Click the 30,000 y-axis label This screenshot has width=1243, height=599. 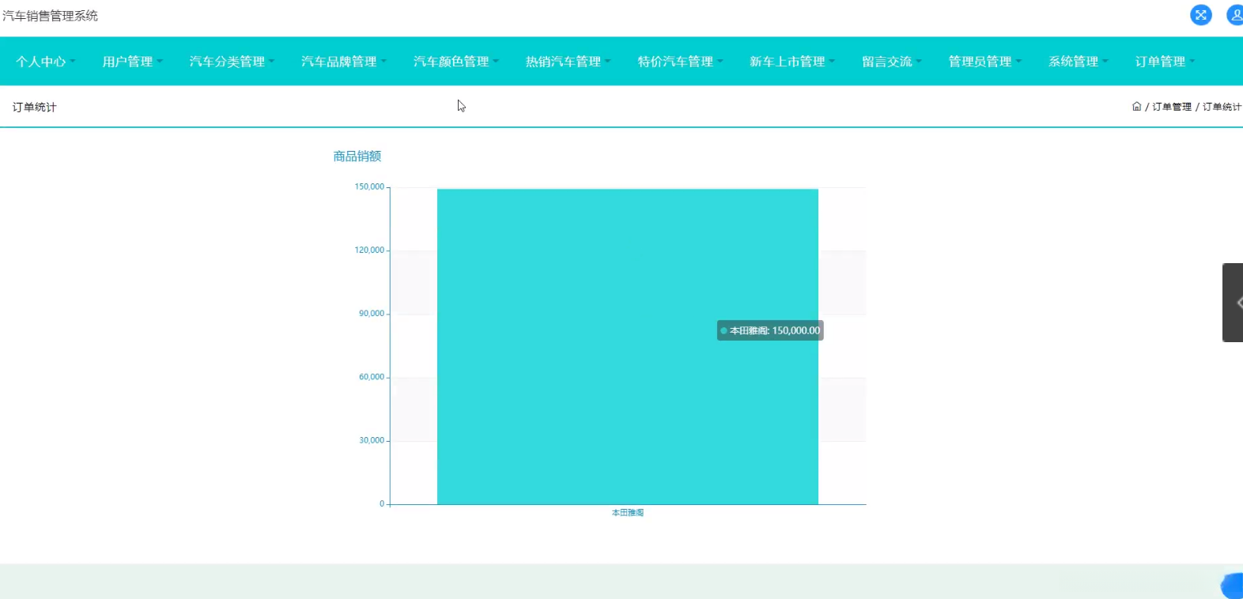click(x=372, y=440)
